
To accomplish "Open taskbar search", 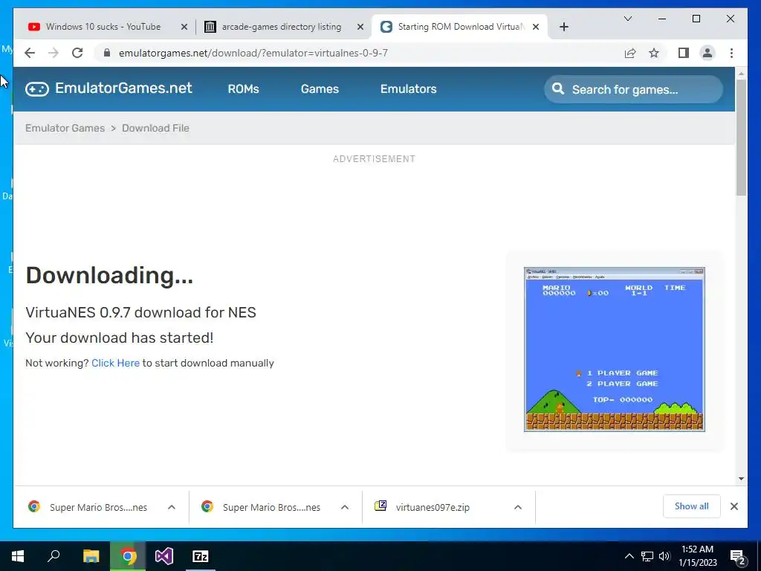I will [x=54, y=556].
